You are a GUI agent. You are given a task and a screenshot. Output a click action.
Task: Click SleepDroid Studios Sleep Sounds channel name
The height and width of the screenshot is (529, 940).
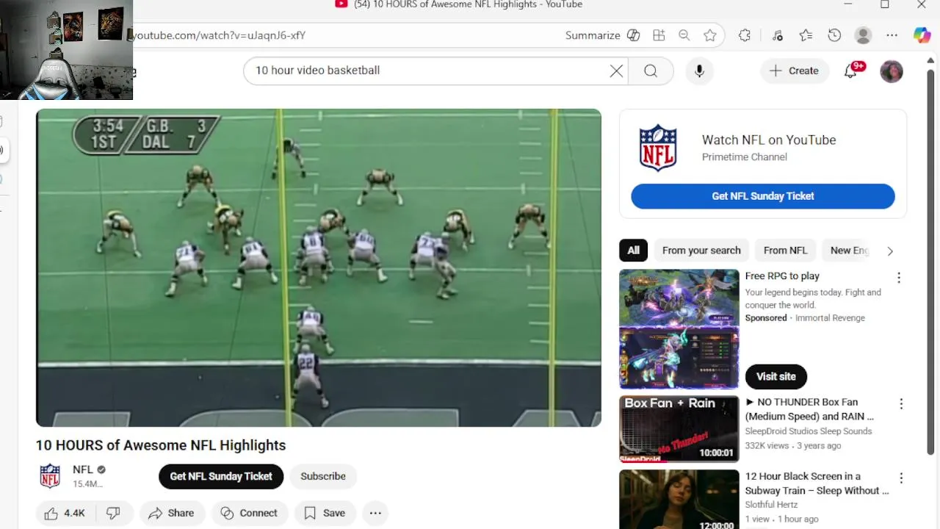pos(809,431)
